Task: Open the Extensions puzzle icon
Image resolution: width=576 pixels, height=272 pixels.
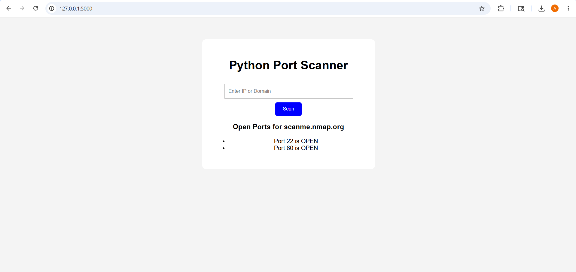Action: pyautogui.click(x=501, y=8)
